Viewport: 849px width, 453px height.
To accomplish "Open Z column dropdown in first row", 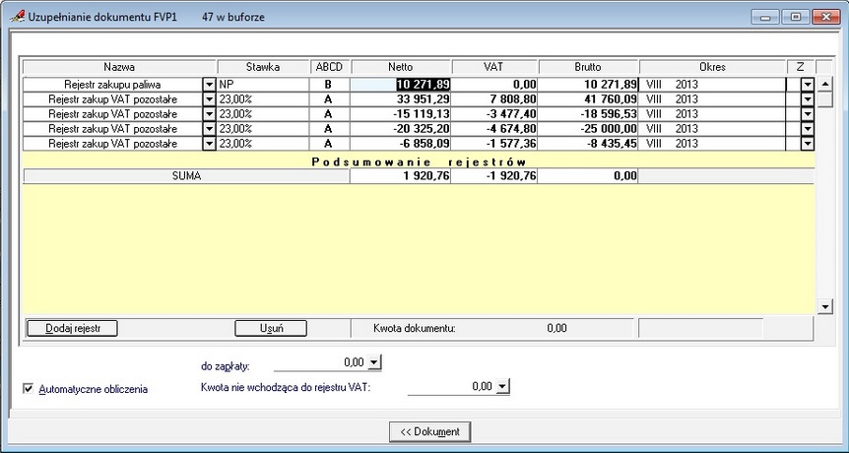I will (808, 85).
